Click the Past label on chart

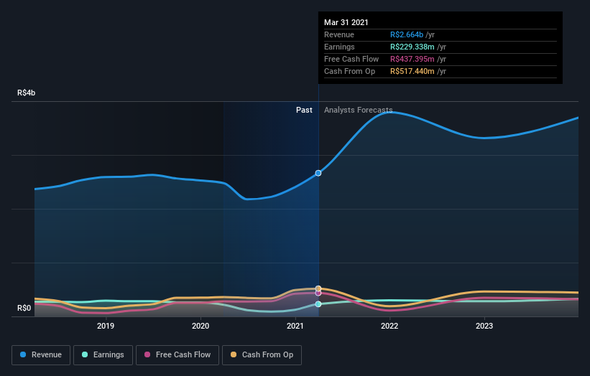click(x=304, y=110)
